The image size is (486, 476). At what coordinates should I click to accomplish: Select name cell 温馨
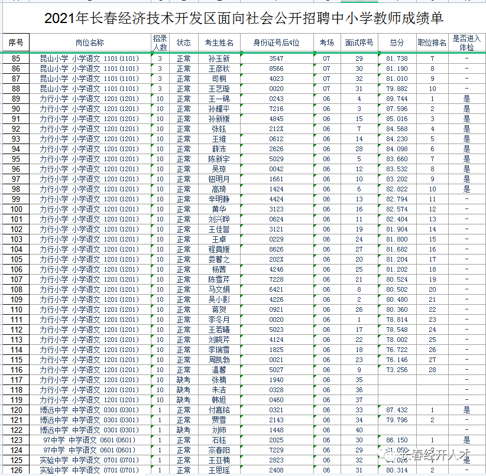point(219,370)
